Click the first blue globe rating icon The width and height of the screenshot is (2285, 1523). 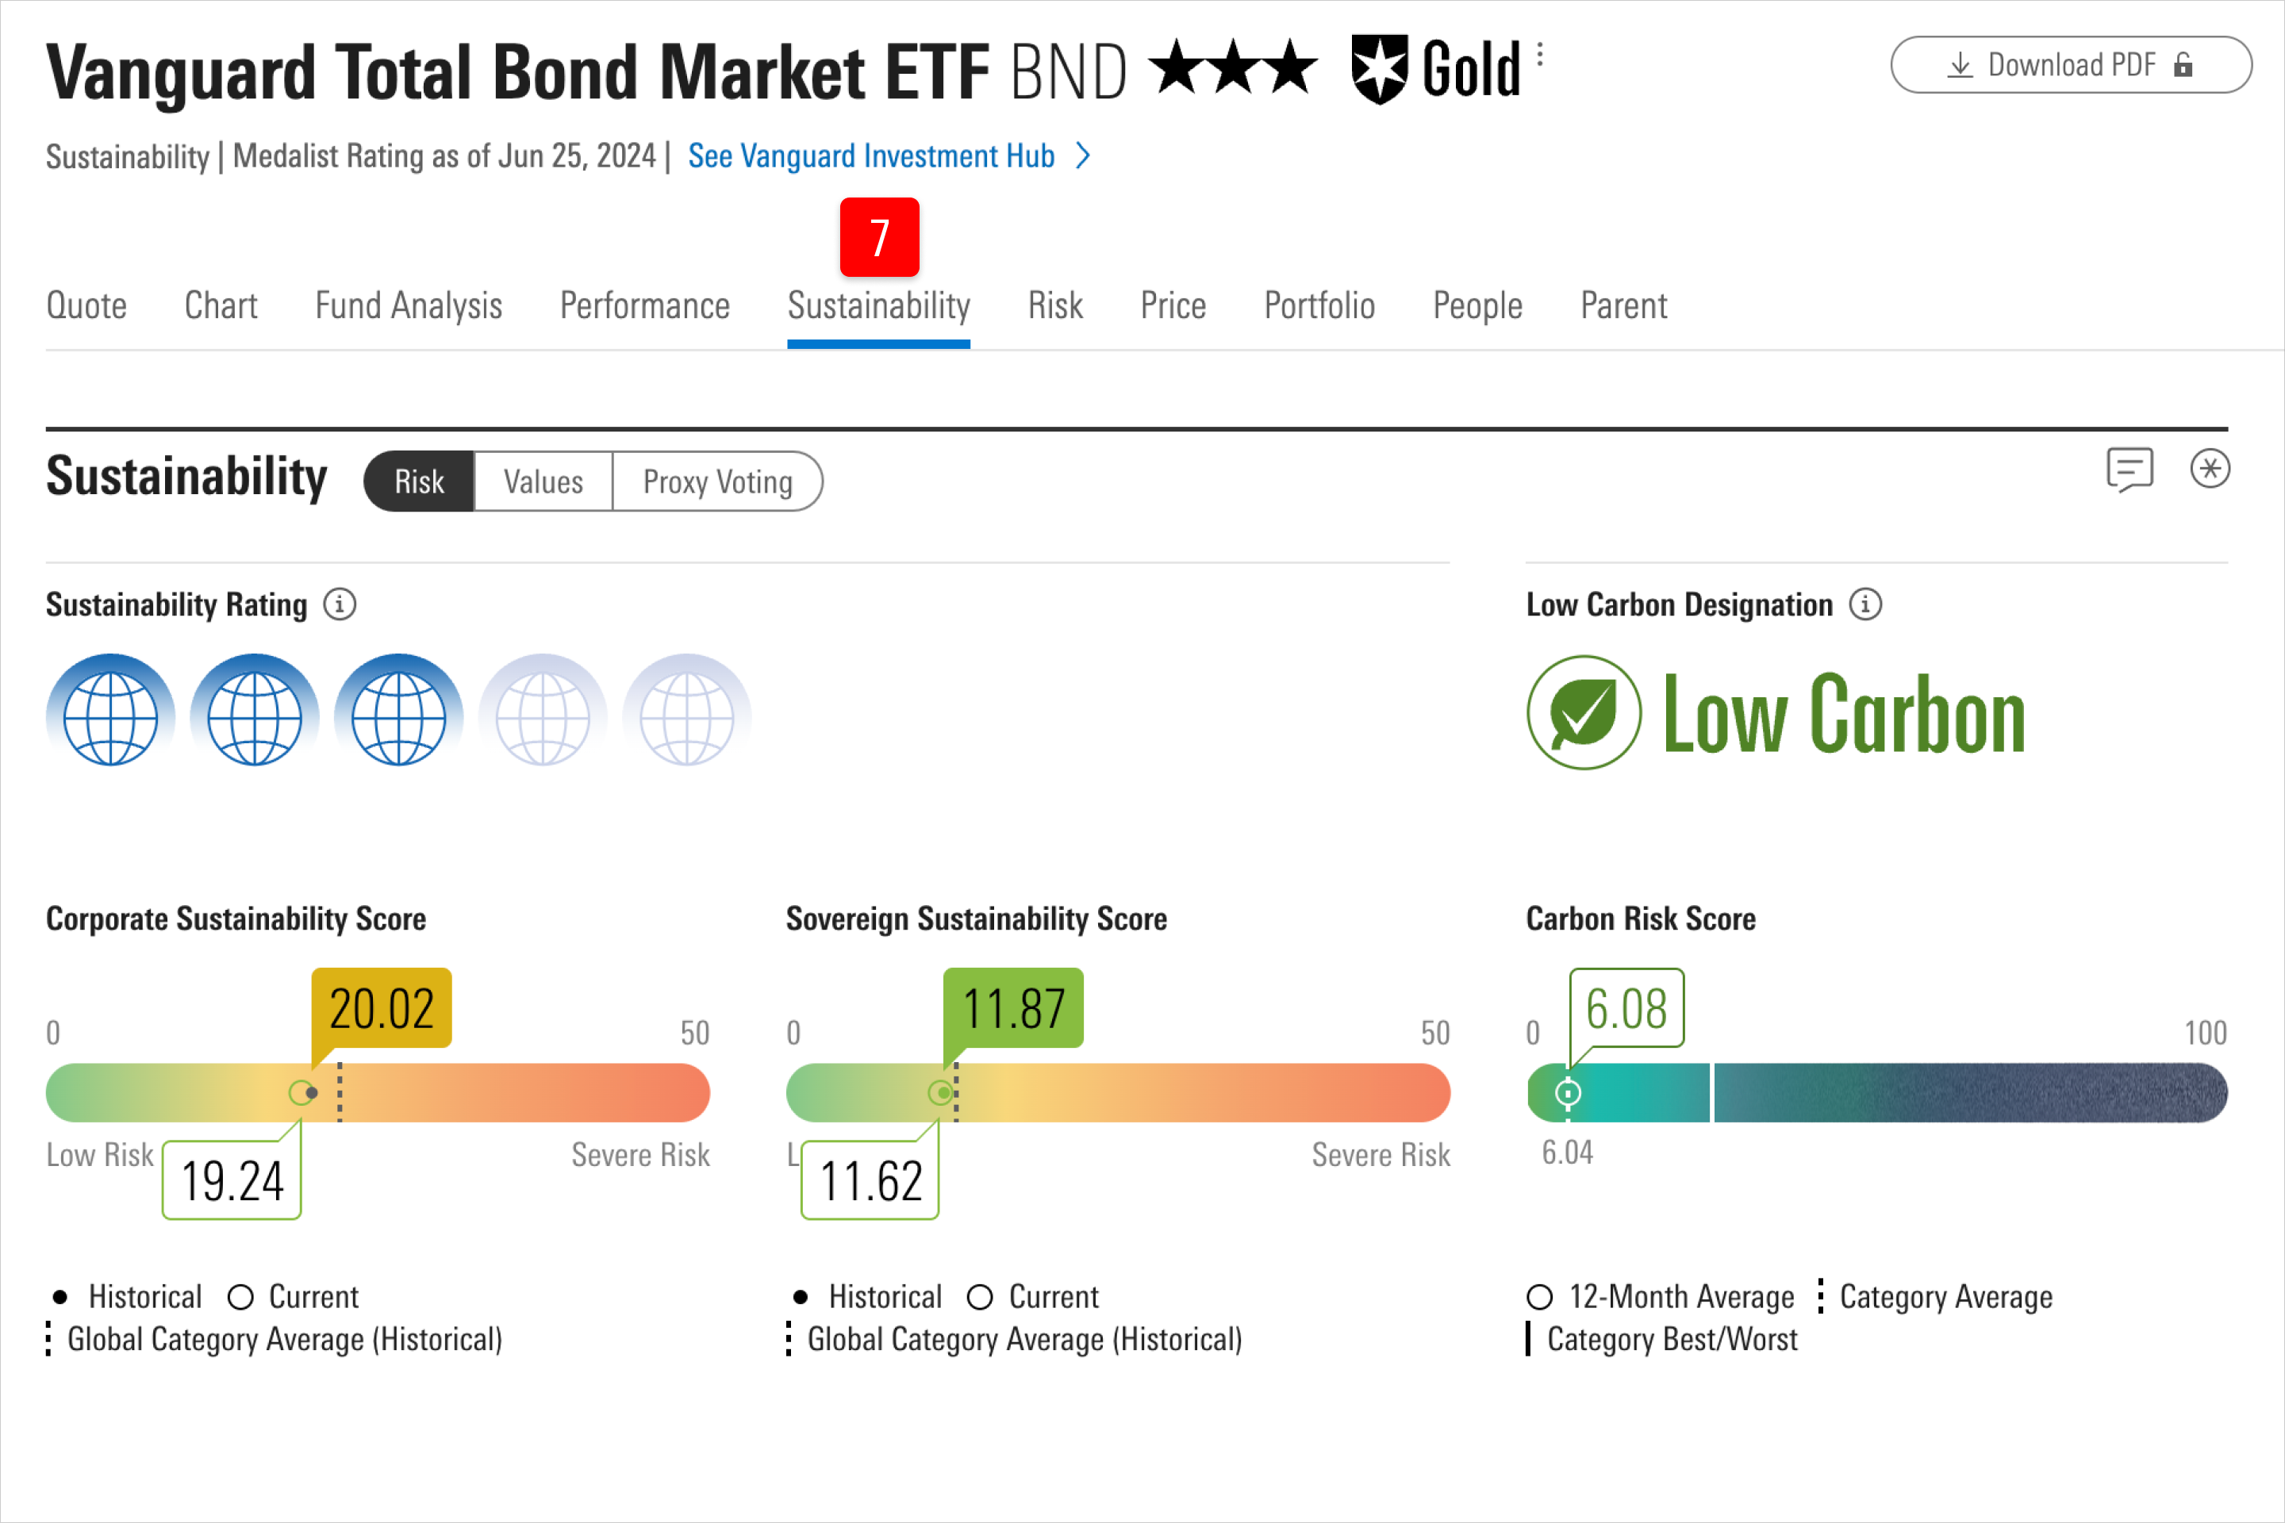pos(109,711)
